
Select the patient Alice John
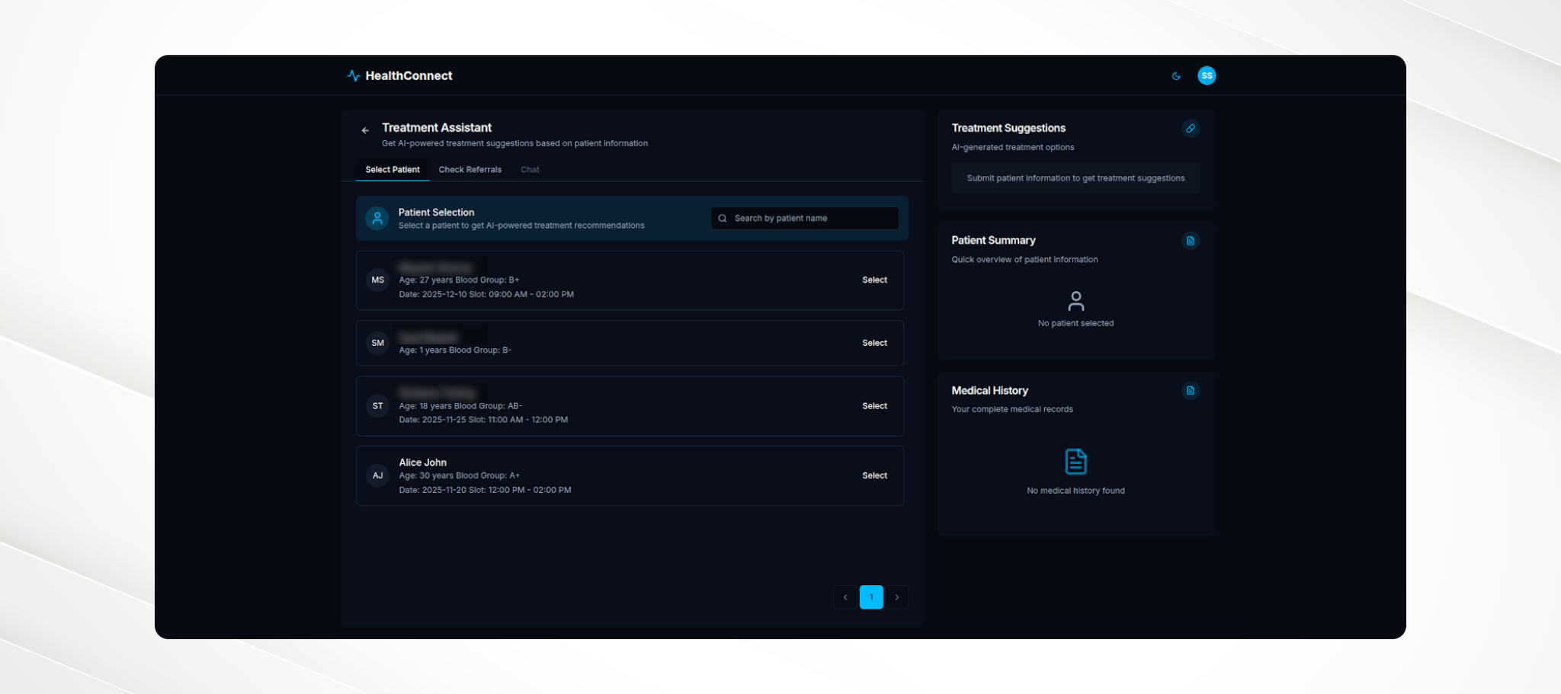874,475
